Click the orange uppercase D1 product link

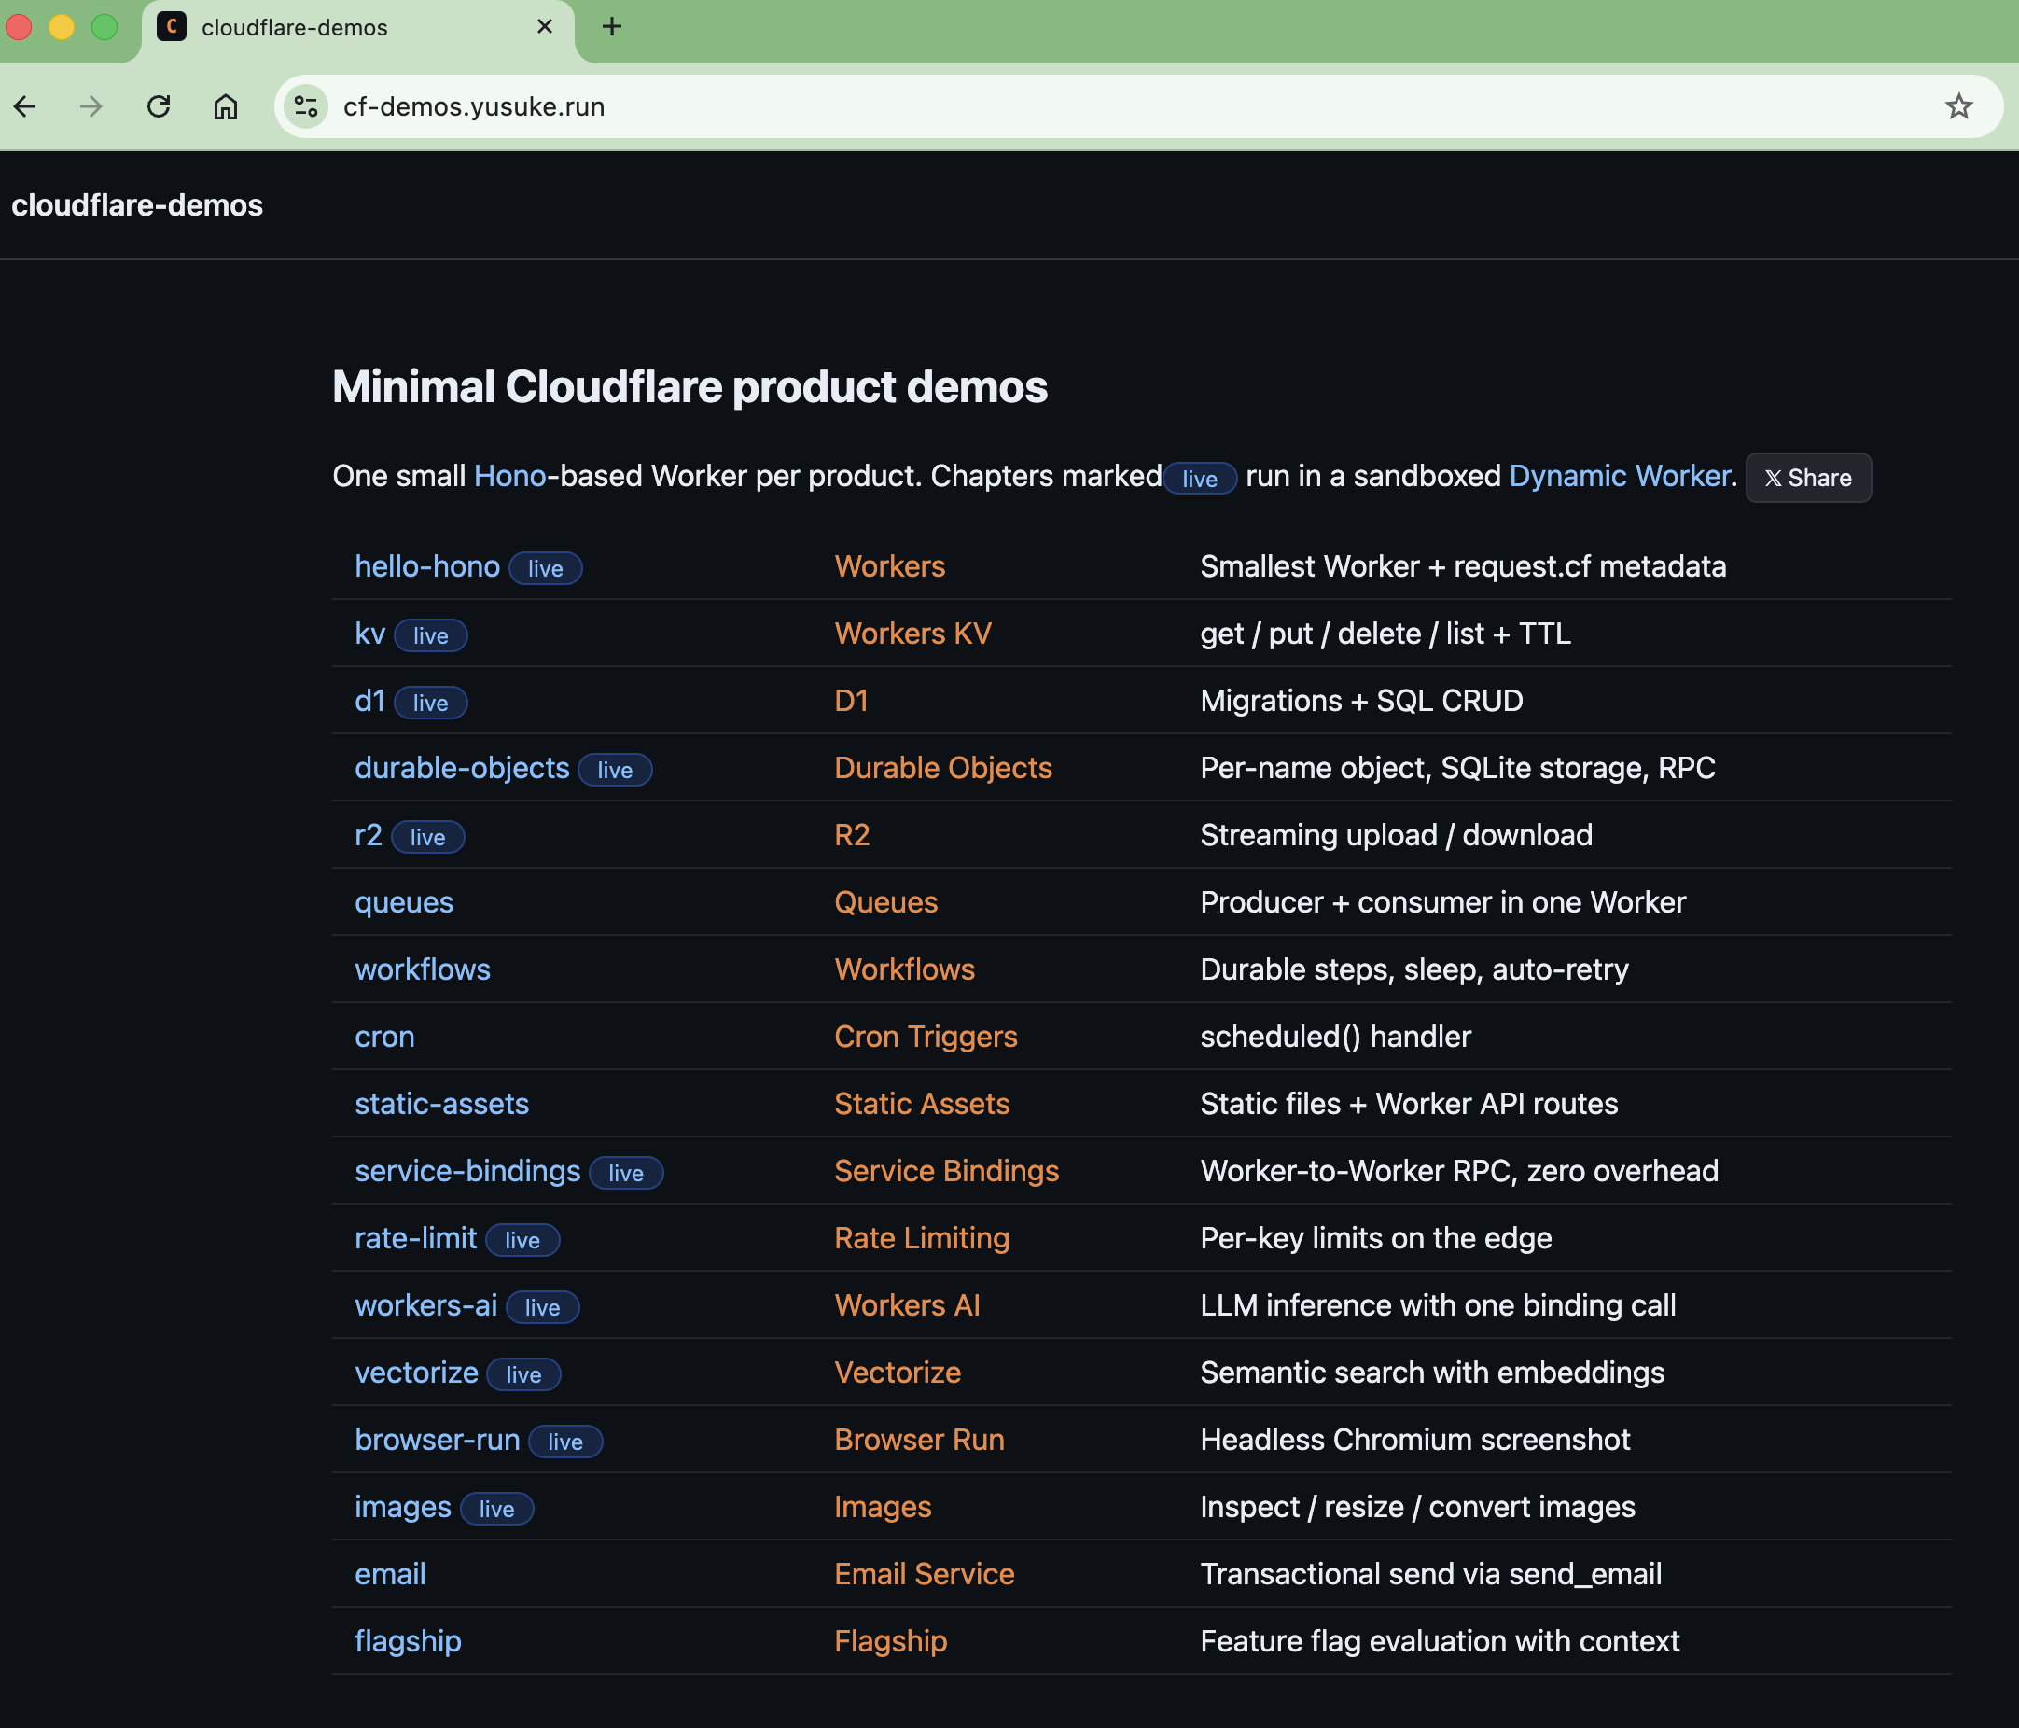pos(852,701)
